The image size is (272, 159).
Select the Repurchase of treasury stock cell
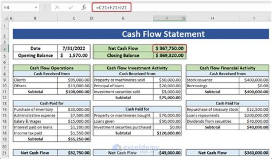(212, 110)
